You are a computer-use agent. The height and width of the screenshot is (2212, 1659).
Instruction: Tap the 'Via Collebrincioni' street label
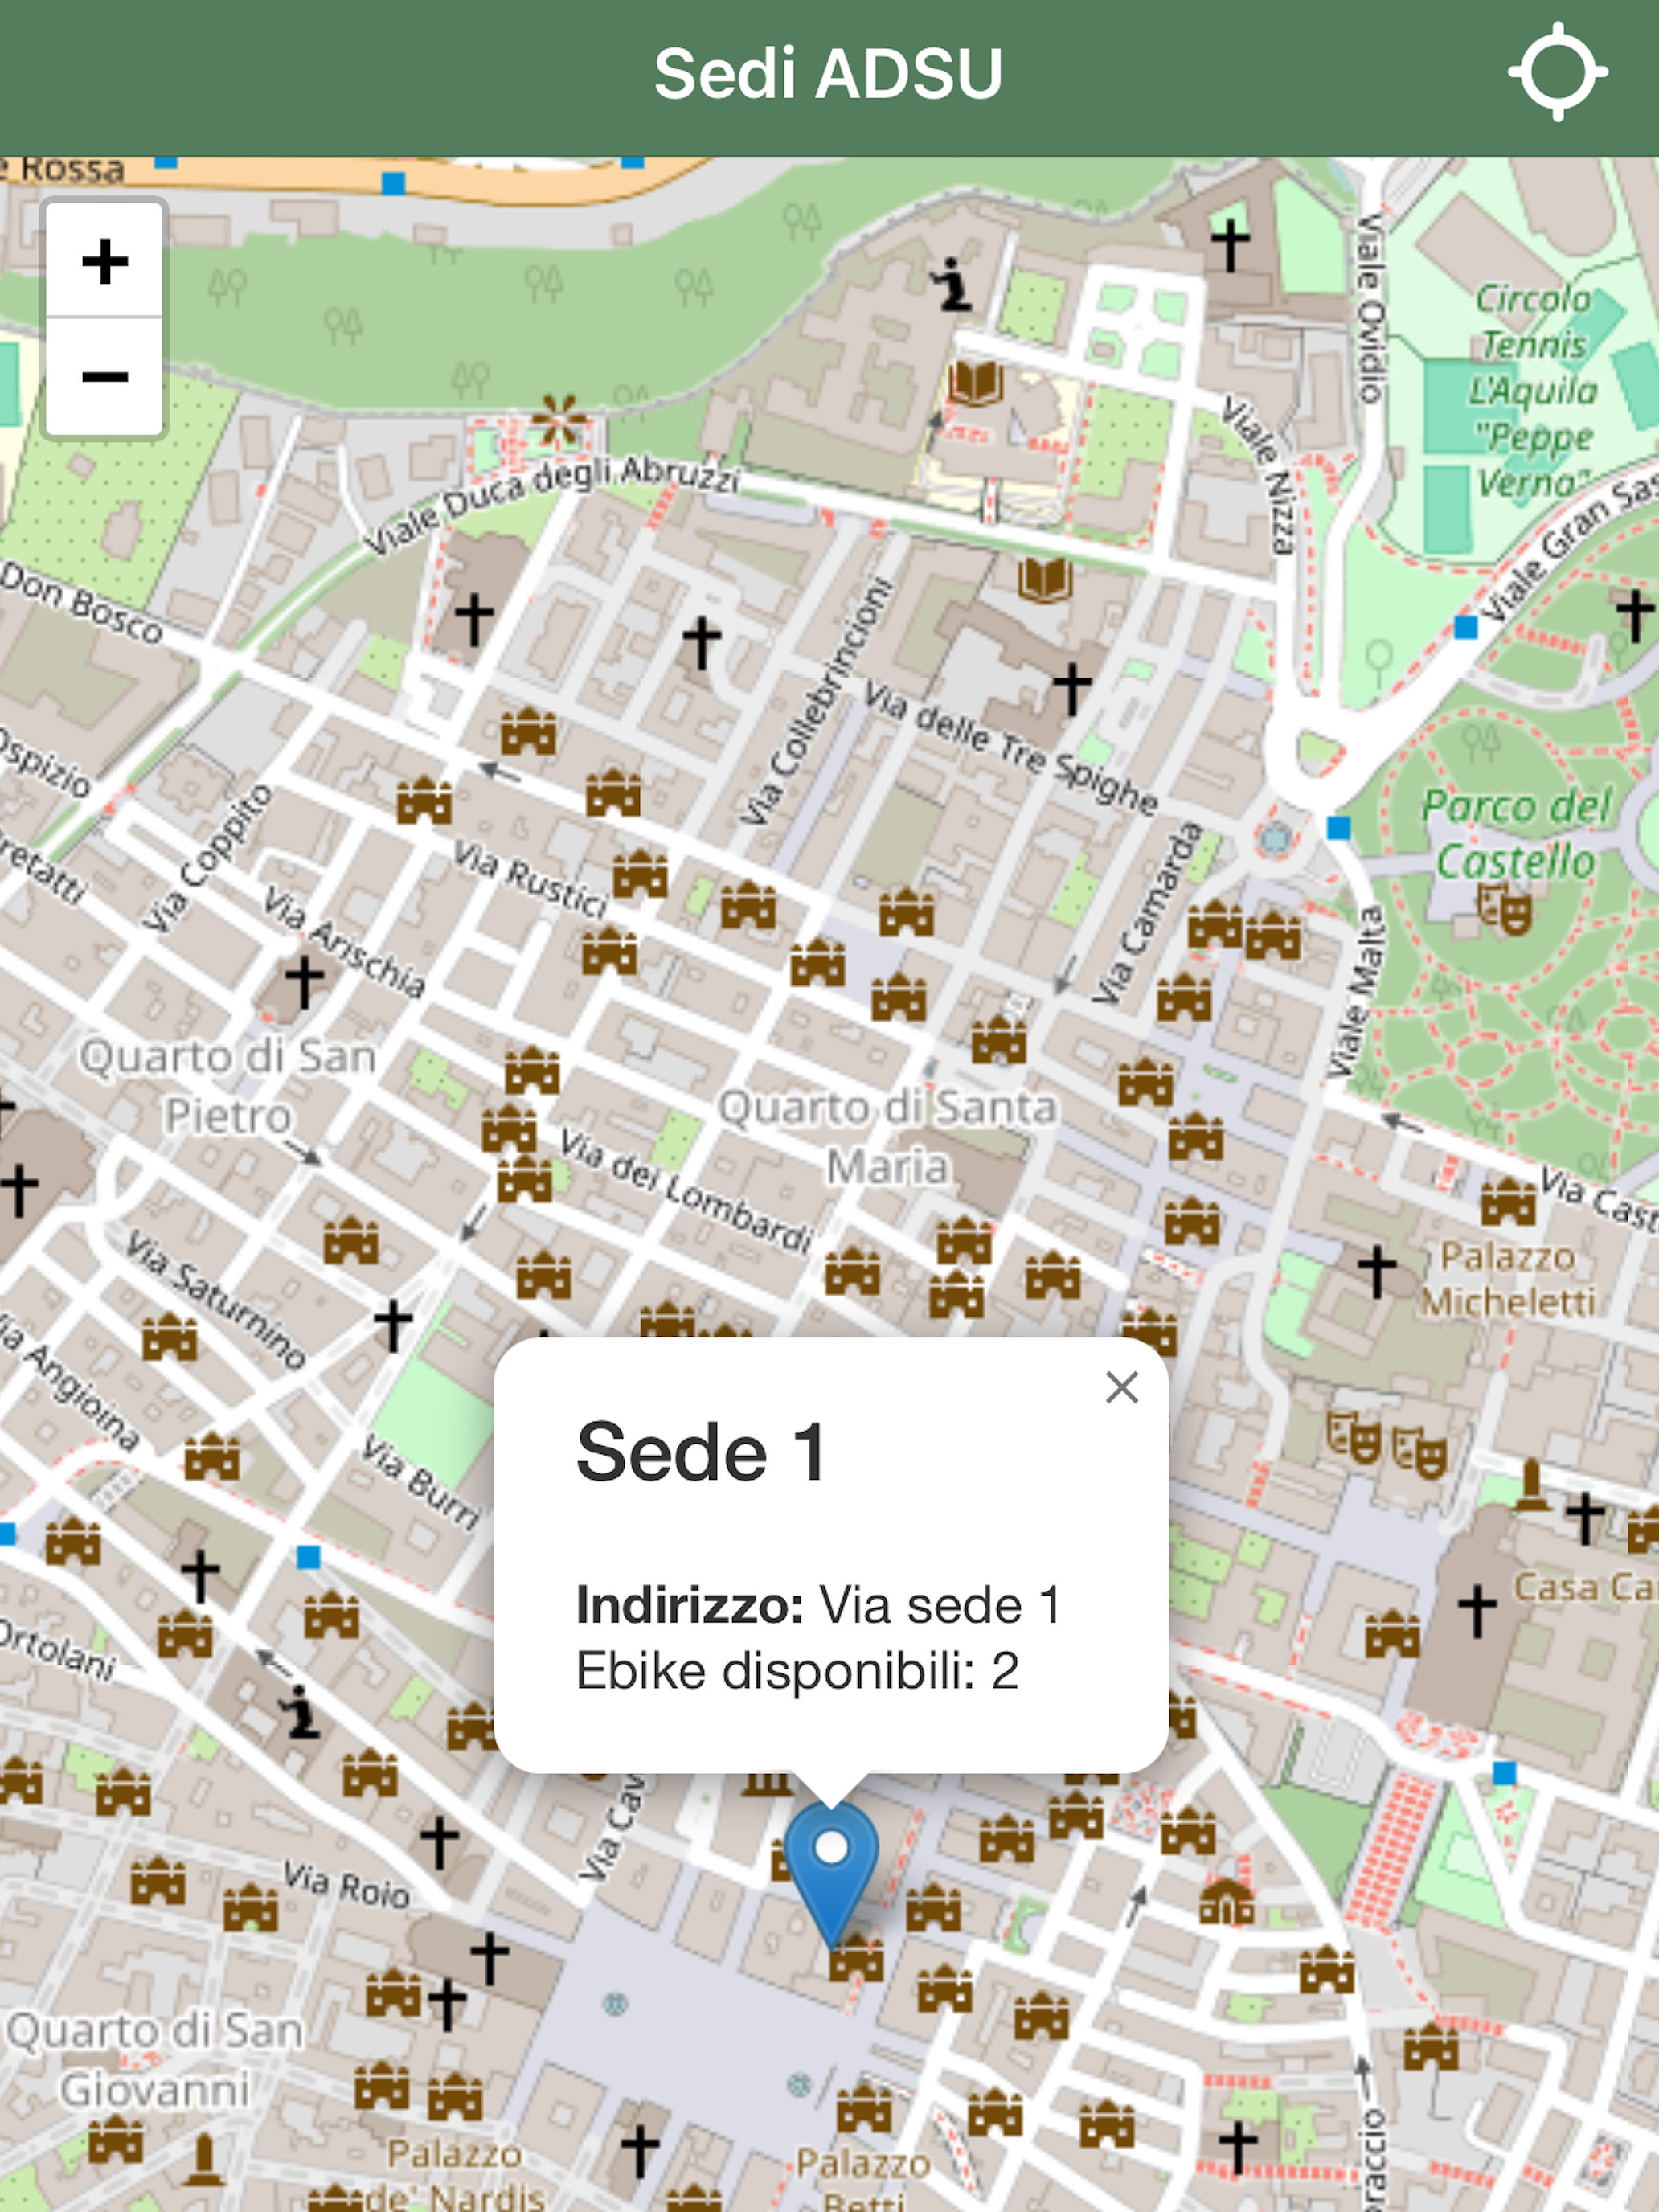pos(816,702)
